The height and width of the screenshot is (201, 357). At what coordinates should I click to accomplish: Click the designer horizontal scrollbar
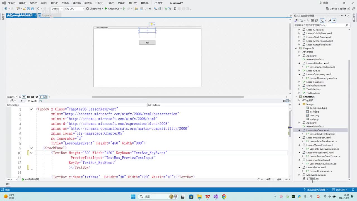pyautogui.click(x=167, y=97)
